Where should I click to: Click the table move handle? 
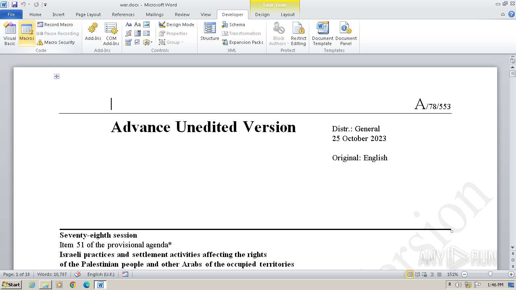[57, 77]
